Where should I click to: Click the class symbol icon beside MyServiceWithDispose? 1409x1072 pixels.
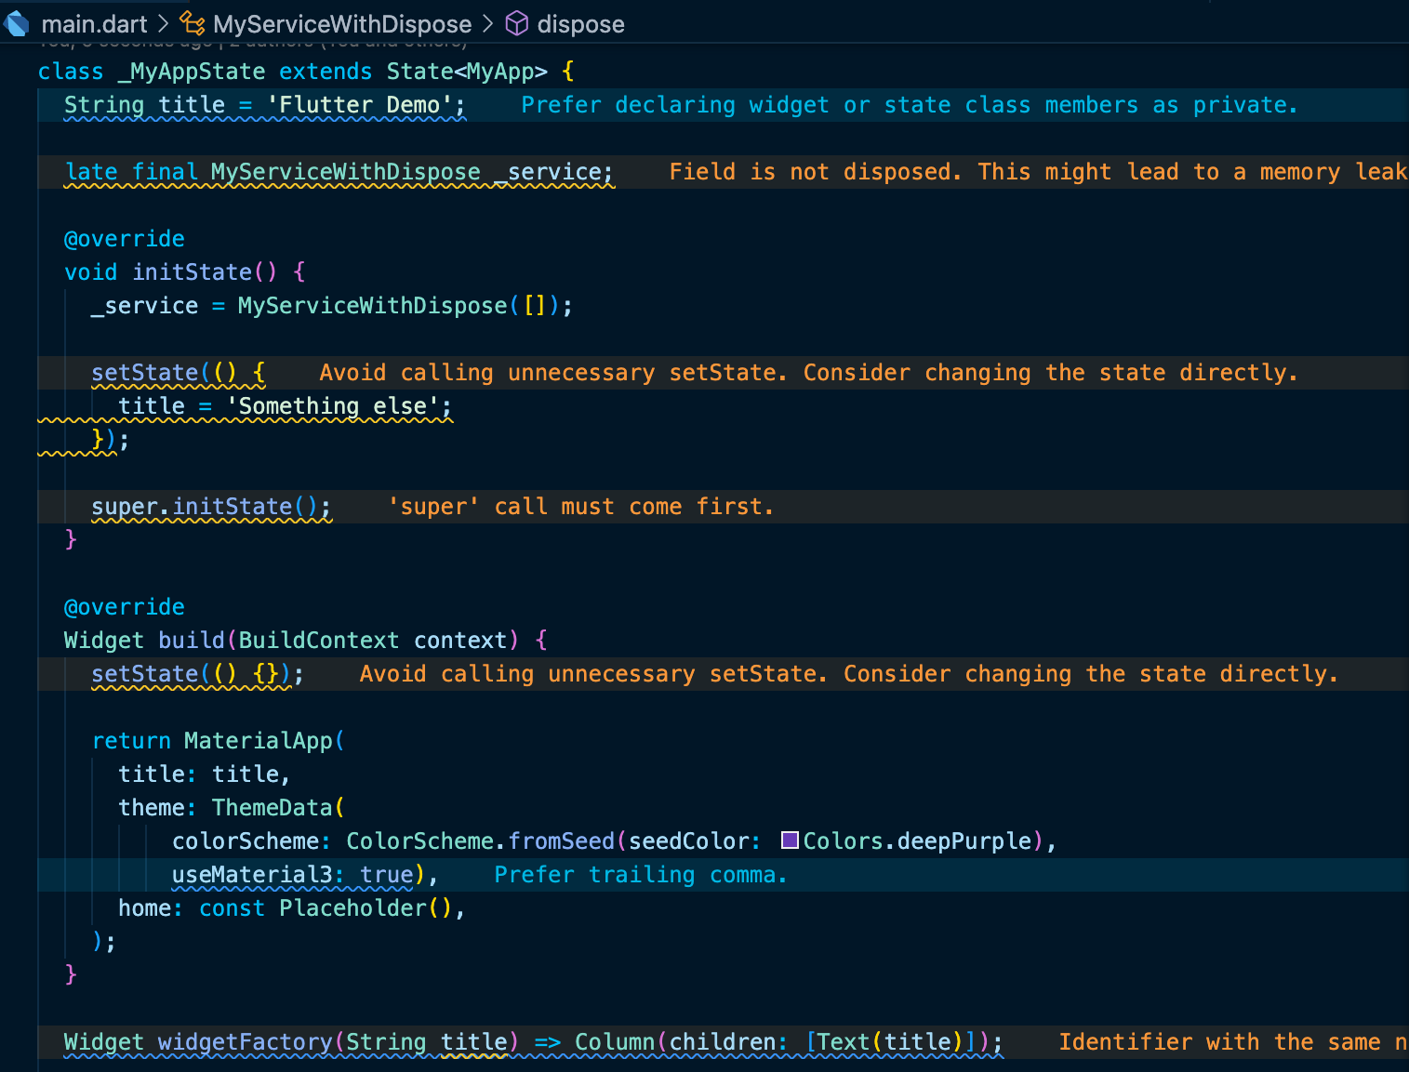pos(193,23)
